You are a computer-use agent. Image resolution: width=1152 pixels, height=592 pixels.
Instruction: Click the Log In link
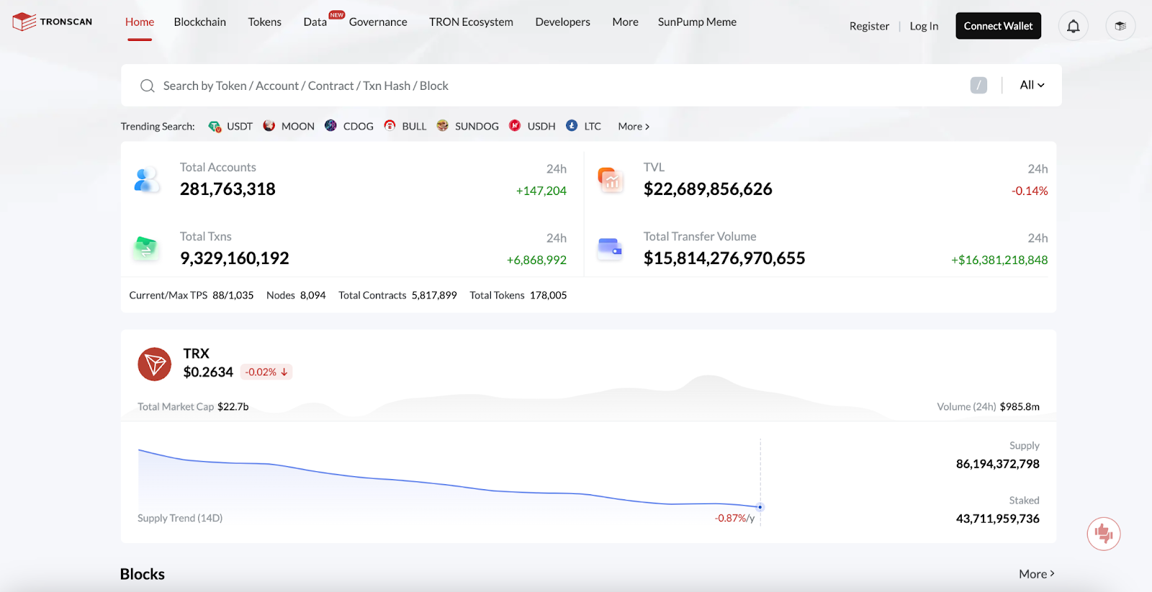click(924, 26)
